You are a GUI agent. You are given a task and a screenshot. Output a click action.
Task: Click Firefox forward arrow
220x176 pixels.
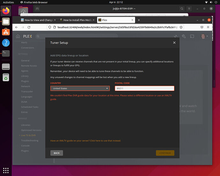tap(23, 27)
